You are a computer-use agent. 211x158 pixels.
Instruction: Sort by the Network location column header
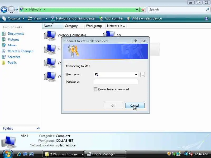pyautogui.click(x=116, y=26)
